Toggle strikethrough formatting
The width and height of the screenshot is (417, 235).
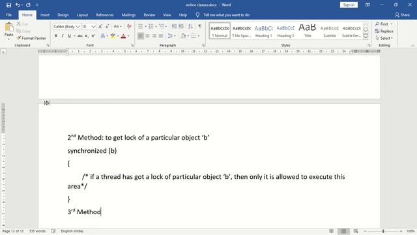tap(79, 36)
